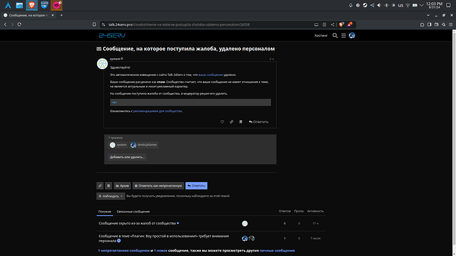The image size is (456, 256).
Task: Open the Наблюдать notification level dropdown
Action: click(110, 196)
